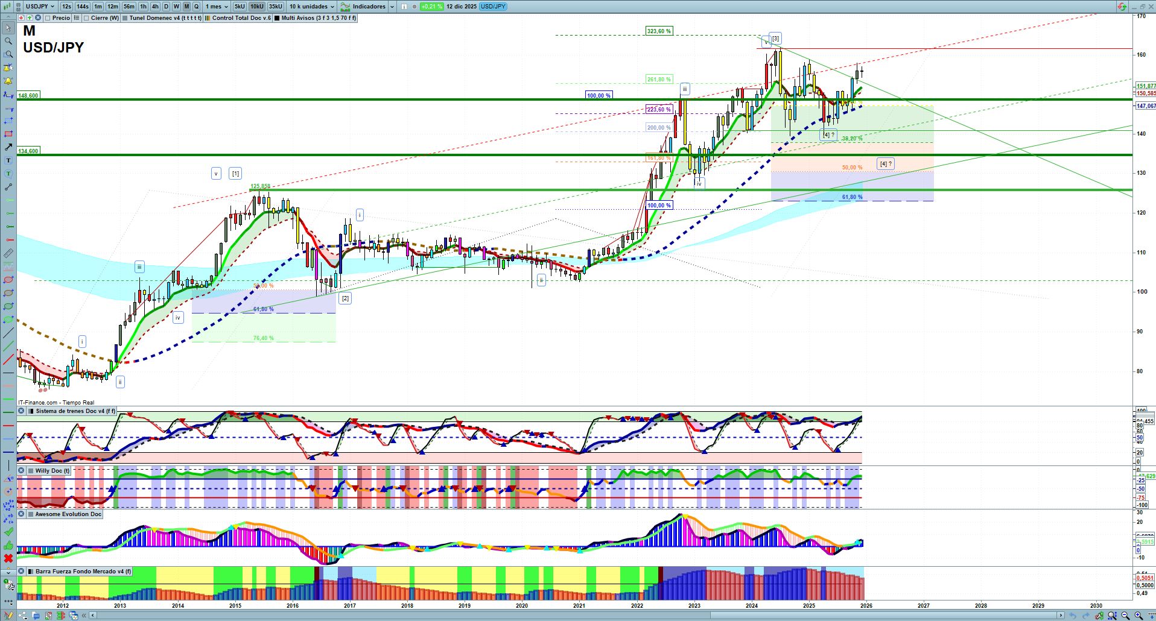Click the green checkmark tool

click(x=8, y=532)
